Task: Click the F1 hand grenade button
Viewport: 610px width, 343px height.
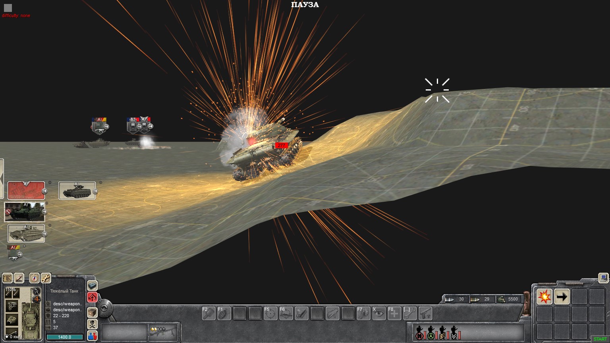Action: tap(224, 314)
